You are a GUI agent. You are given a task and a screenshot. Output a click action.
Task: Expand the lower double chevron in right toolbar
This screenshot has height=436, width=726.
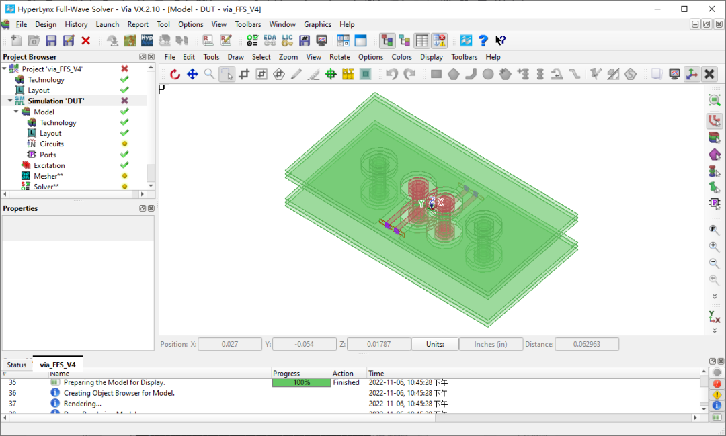(715, 331)
